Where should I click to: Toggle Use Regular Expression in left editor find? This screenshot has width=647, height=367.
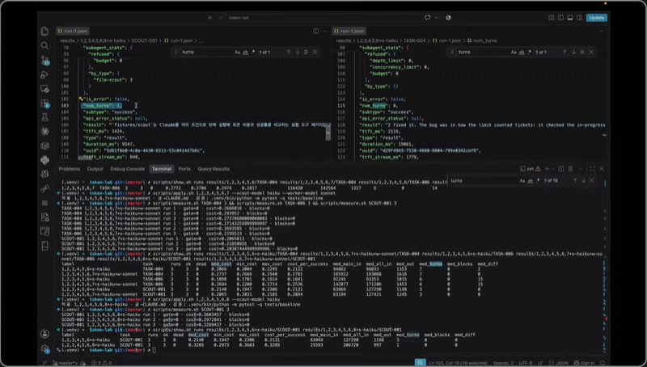point(253,52)
